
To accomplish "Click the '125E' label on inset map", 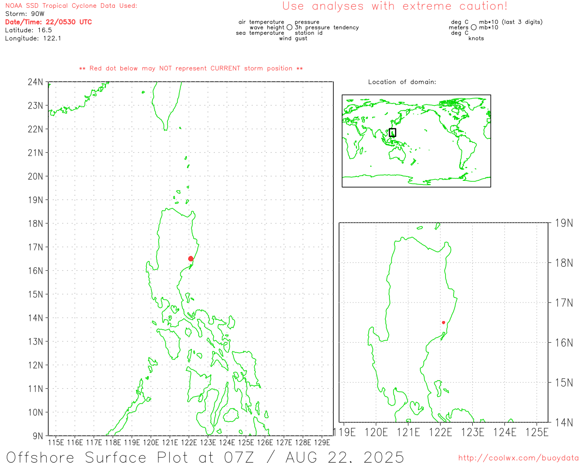I will pos(537,433).
